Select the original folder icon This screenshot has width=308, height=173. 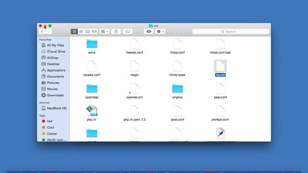(x=178, y=88)
